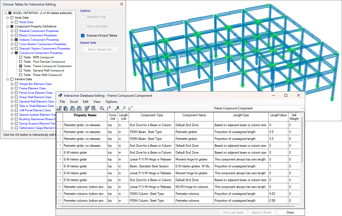The height and width of the screenshot is (216, 342).
Task: Click the dark bold X toolbar icon
Action: pos(117,108)
